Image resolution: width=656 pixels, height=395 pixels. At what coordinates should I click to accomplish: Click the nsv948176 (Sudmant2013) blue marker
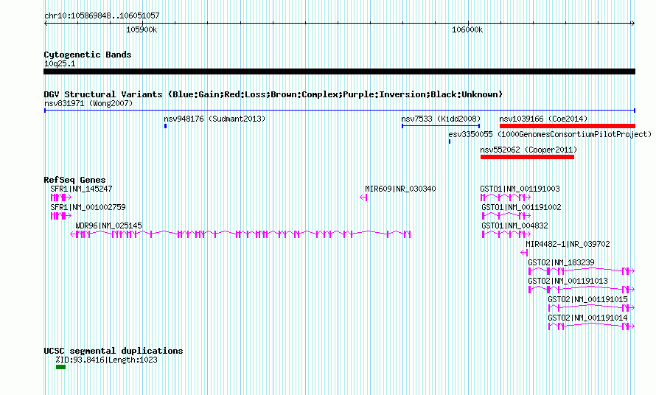pos(166,126)
